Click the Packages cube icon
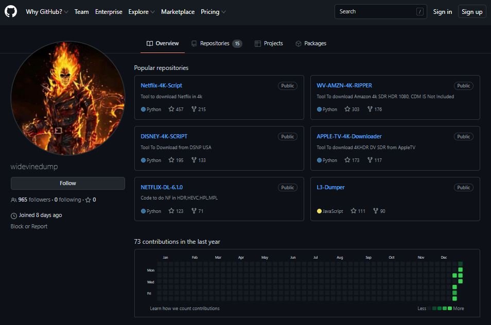 (x=299, y=44)
